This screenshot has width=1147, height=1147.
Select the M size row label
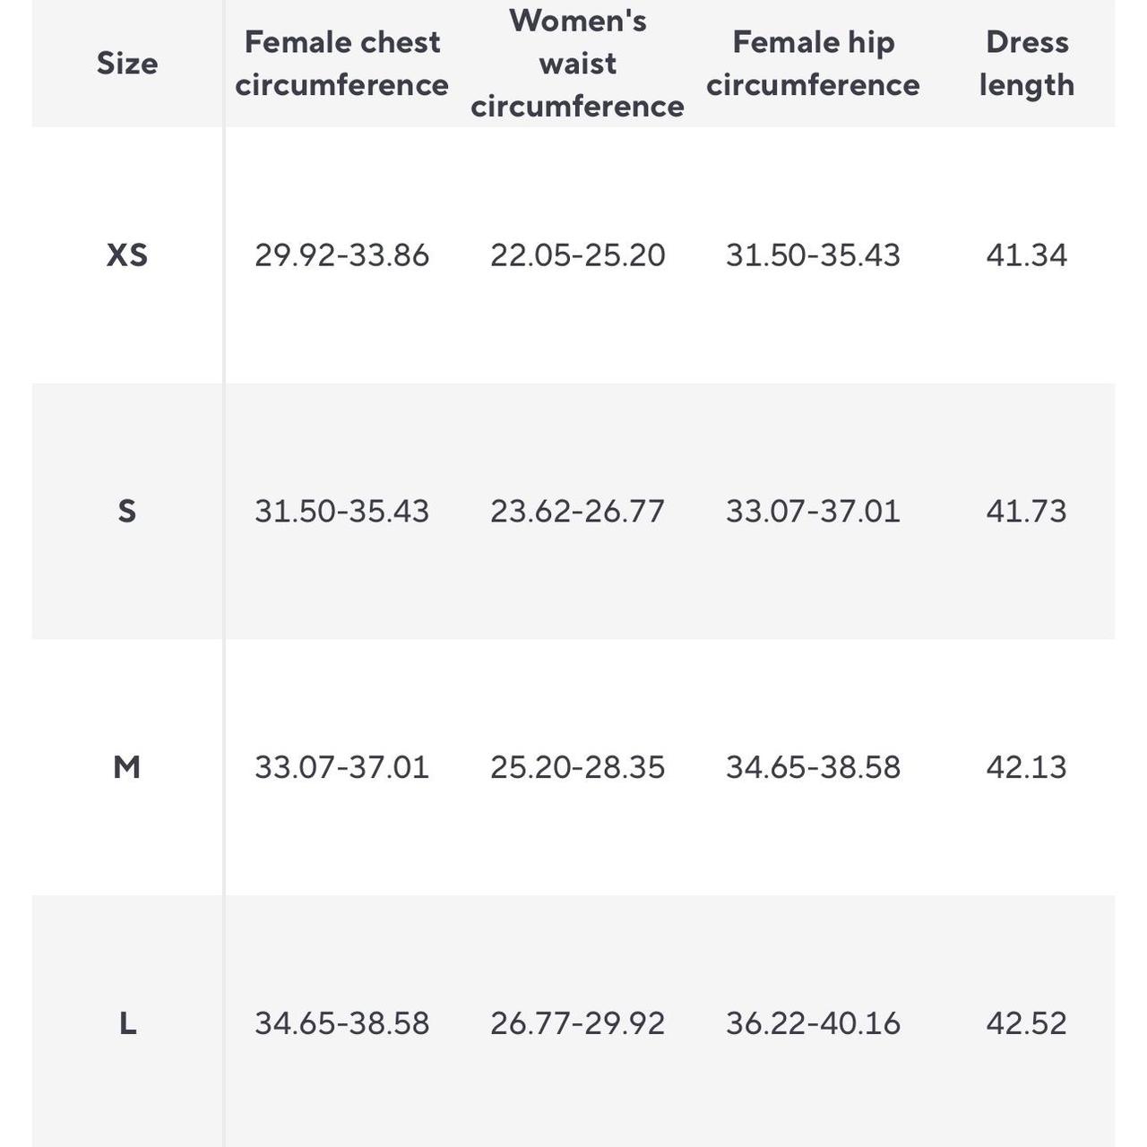pyautogui.click(x=127, y=767)
